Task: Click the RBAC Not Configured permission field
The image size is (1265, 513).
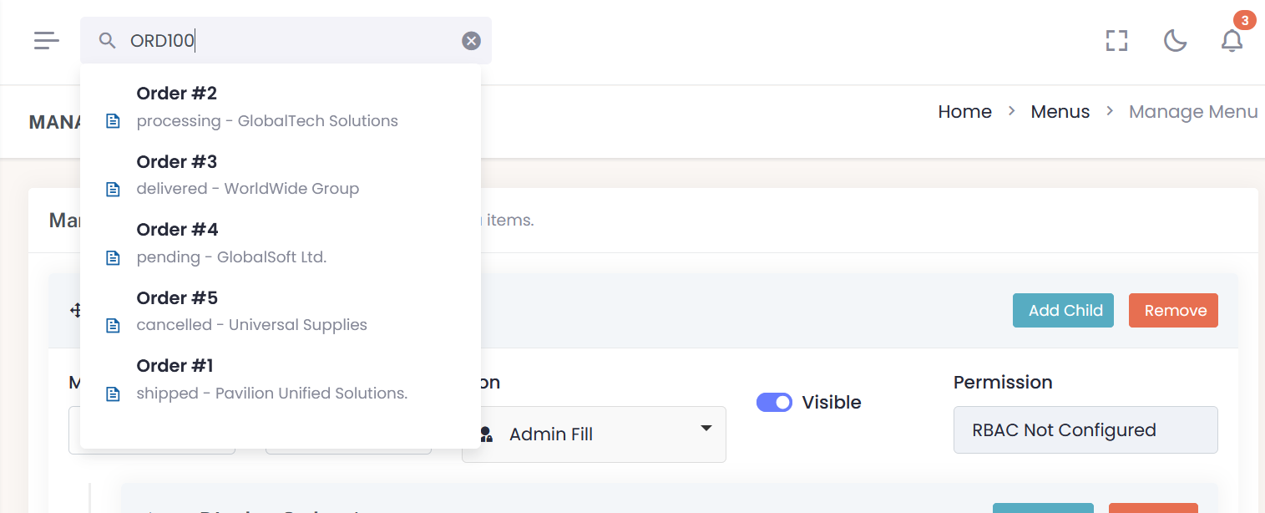Action: (1085, 430)
